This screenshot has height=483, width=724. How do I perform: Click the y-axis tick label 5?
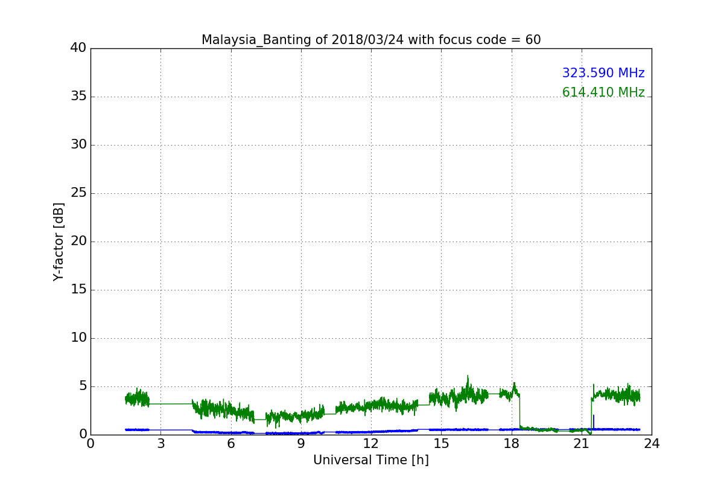pyautogui.click(x=83, y=386)
